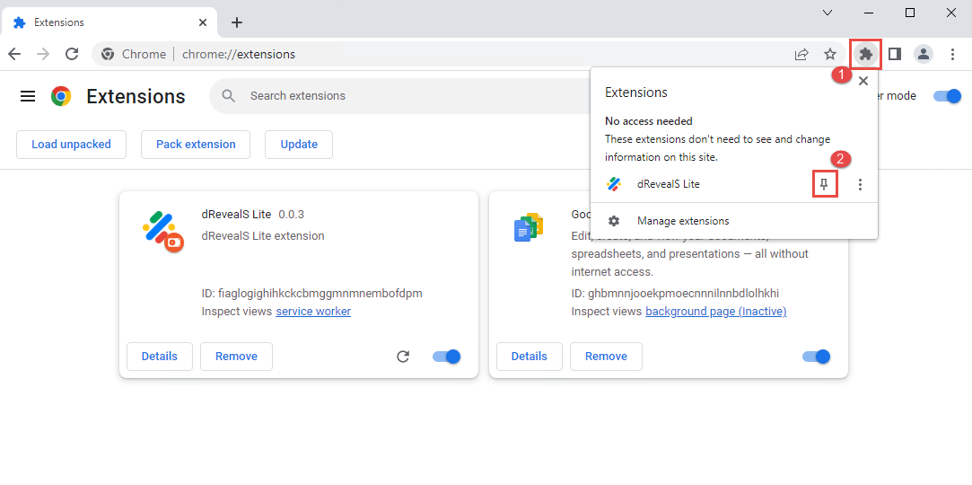Open Manage extensions from the popup
The height and width of the screenshot is (485, 972).
[x=682, y=221]
